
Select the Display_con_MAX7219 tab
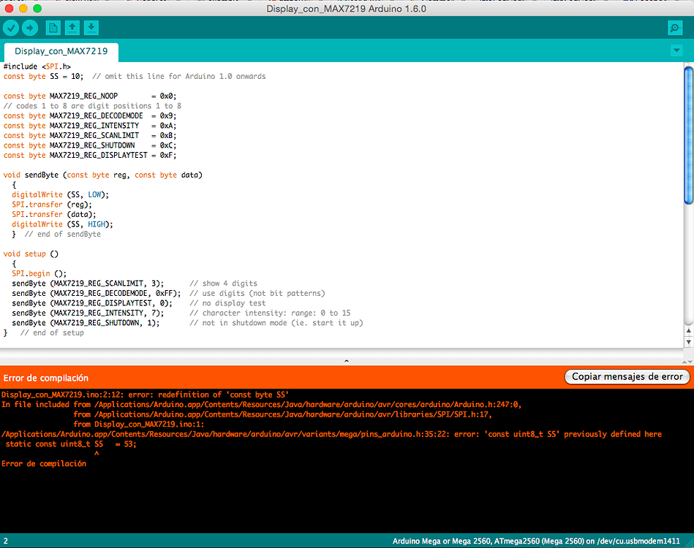(x=61, y=53)
